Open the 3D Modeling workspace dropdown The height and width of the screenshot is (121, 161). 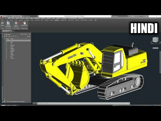[x=30, y=16]
